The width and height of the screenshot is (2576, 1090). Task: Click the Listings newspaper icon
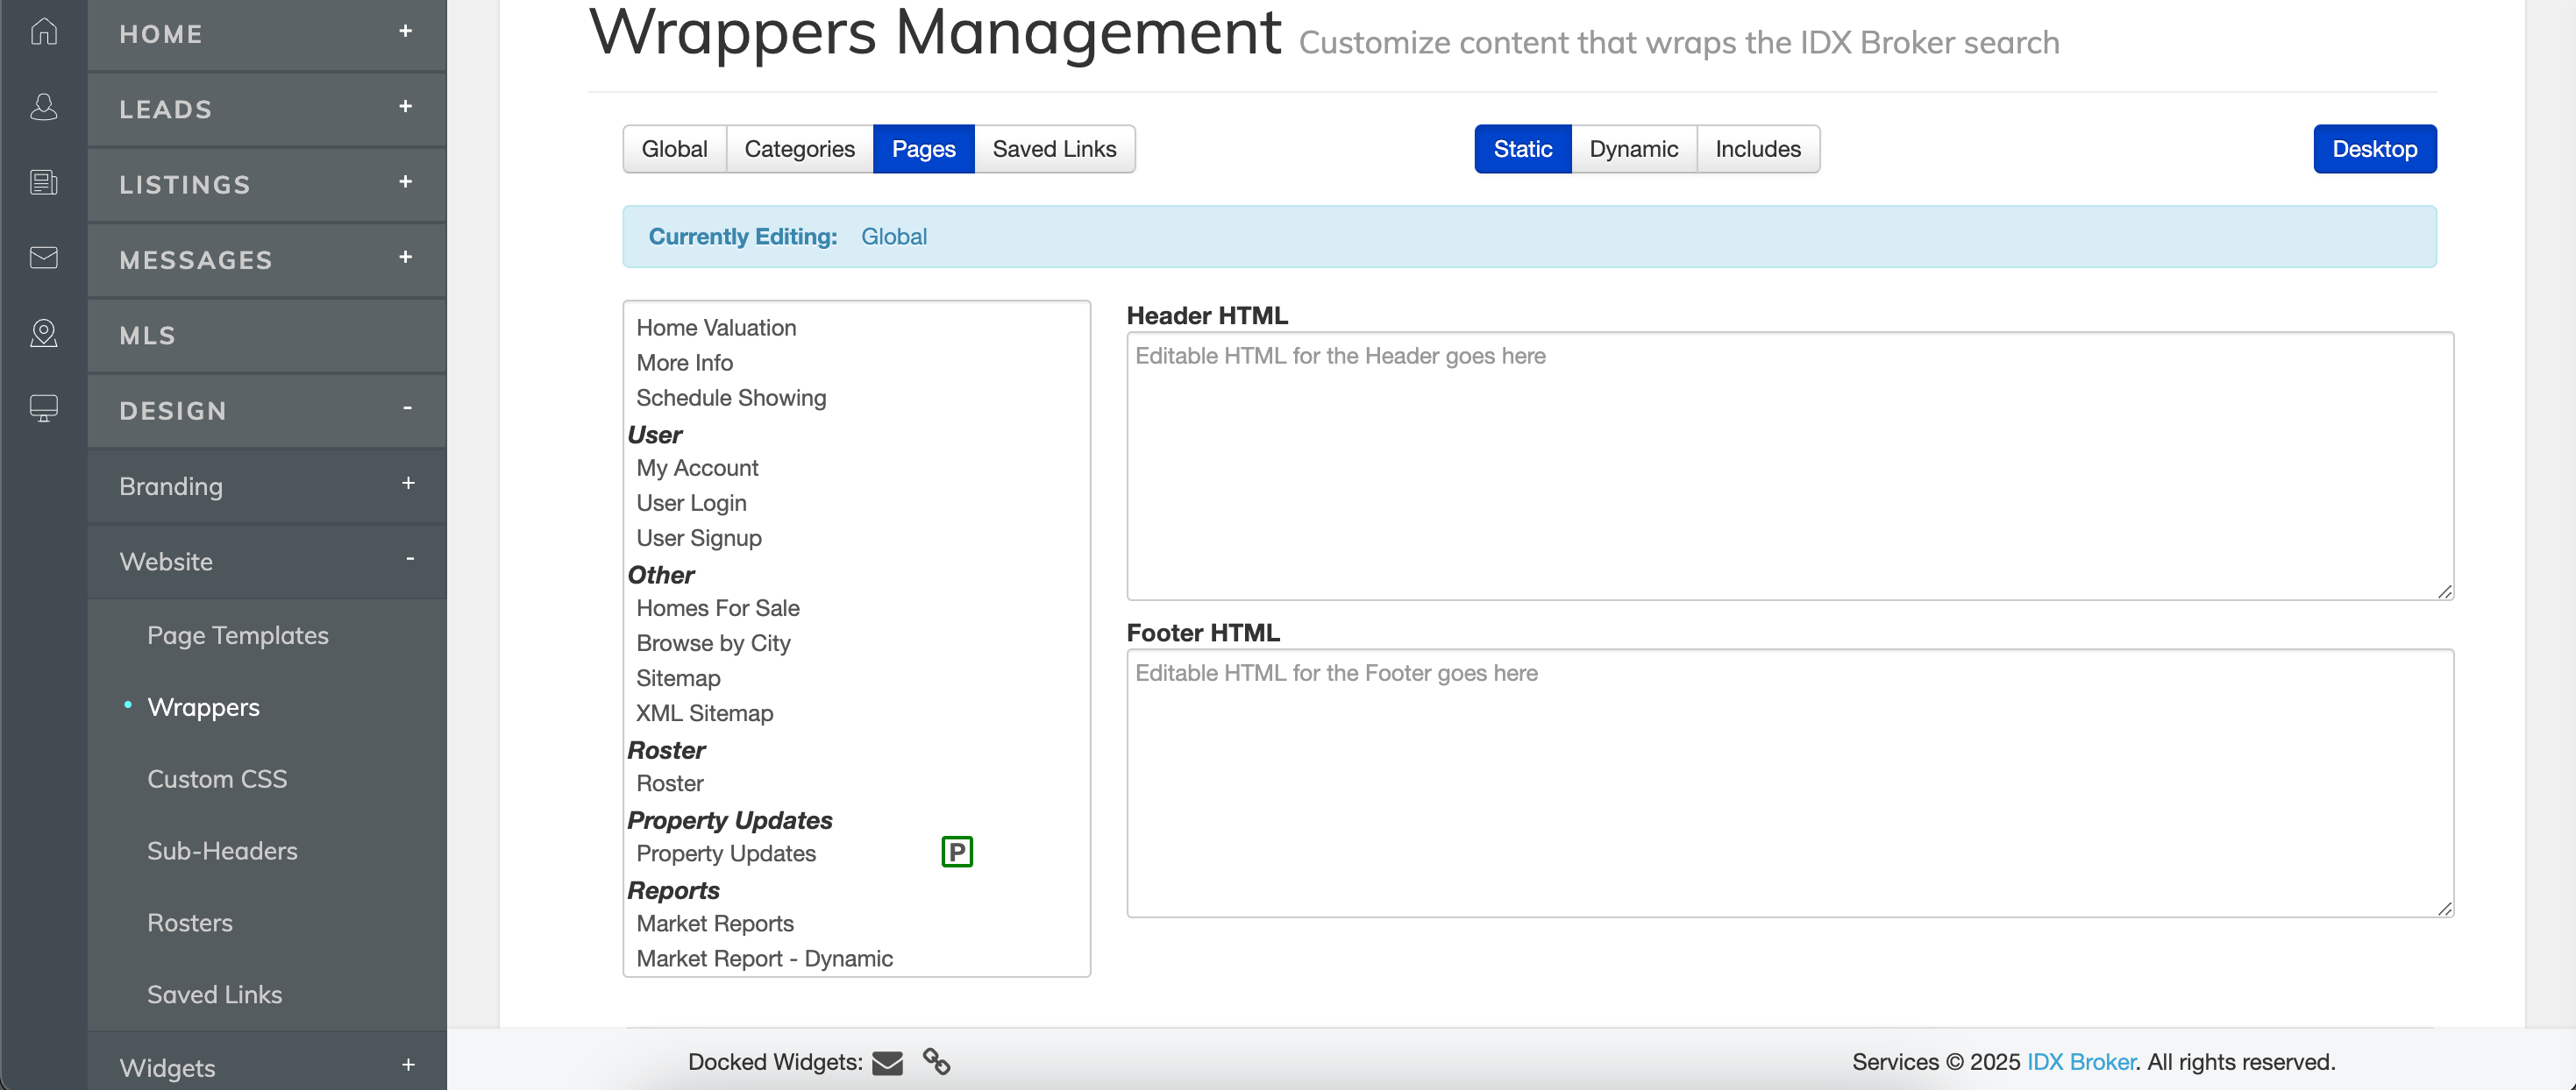tap(43, 183)
